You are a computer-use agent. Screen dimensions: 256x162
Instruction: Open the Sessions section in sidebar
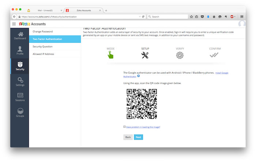point(20,97)
